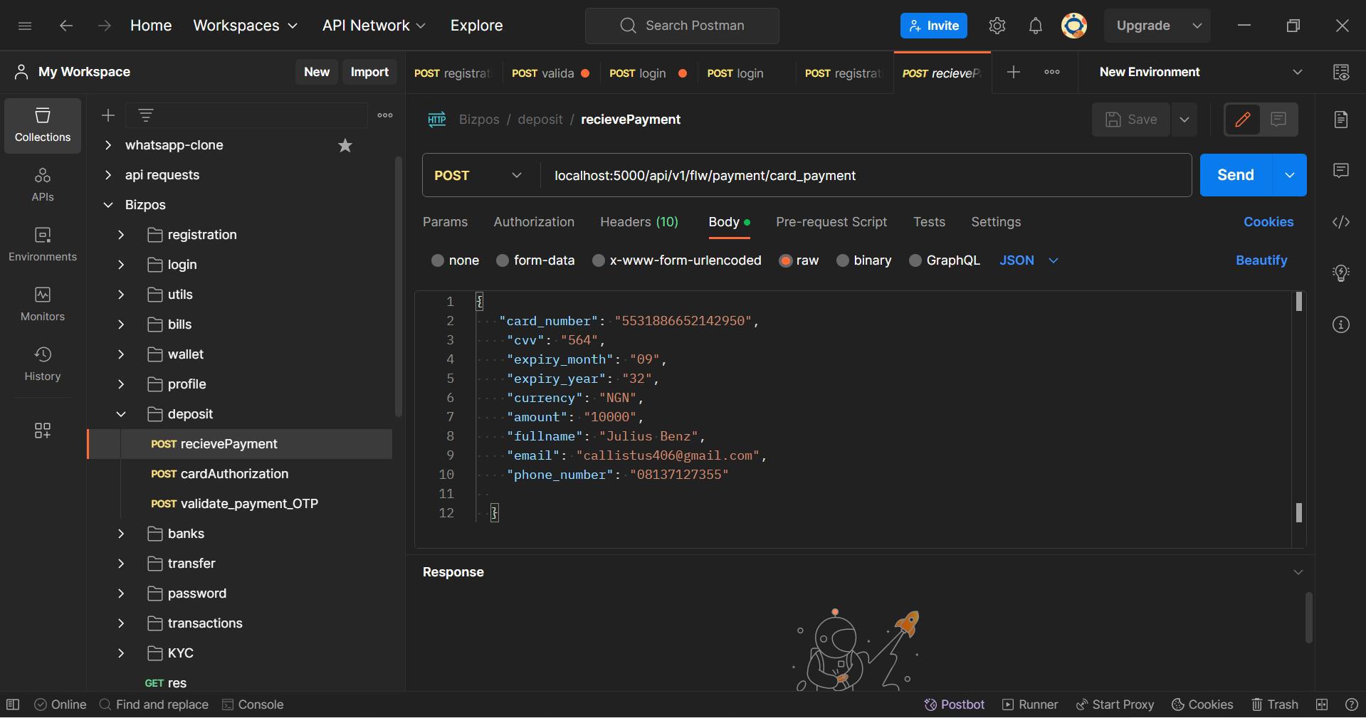Open the settings gear icon

click(997, 26)
